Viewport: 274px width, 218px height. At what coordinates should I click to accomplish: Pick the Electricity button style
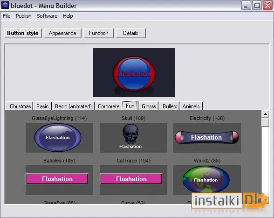[x=207, y=138]
